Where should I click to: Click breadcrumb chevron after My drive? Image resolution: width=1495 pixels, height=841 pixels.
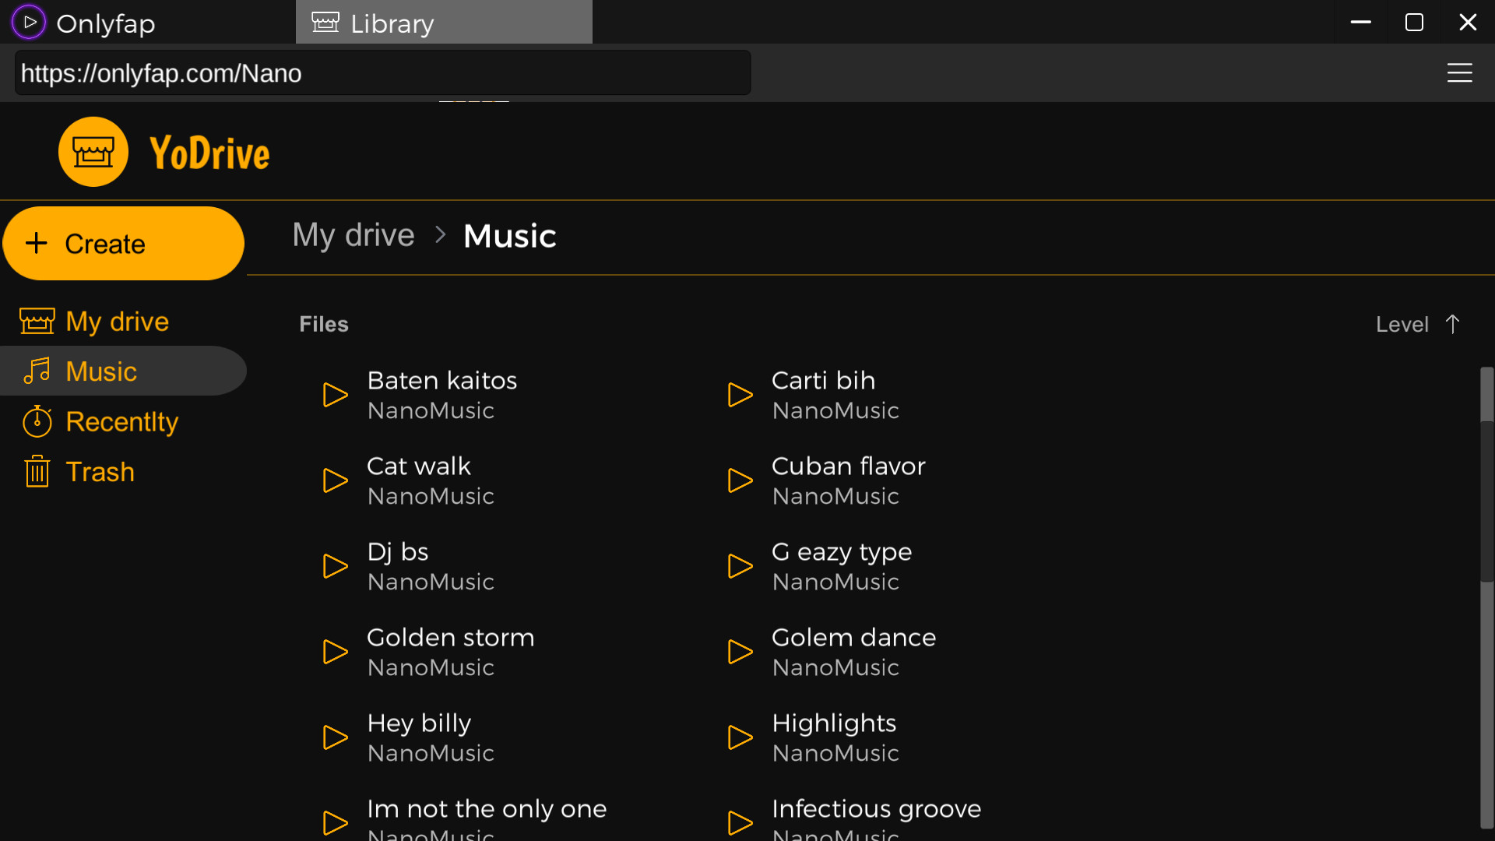pyautogui.click(x=440, y=235)
